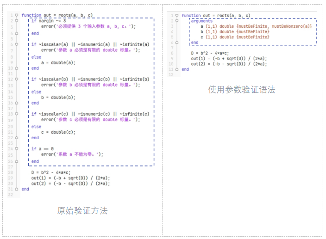
Task: Fold the isscalar(a) if block on line 6
Action: pyautogui.click(x=17, y=44)
